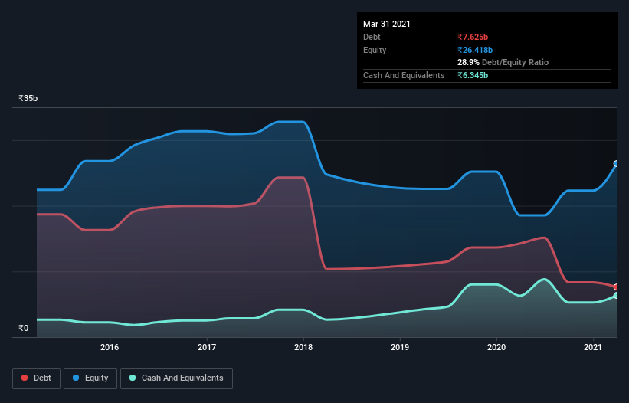This screenshot has height=403, width=629.
Task: Click the Mar 31 2021 tooltip date
Action: coord(387,24)
